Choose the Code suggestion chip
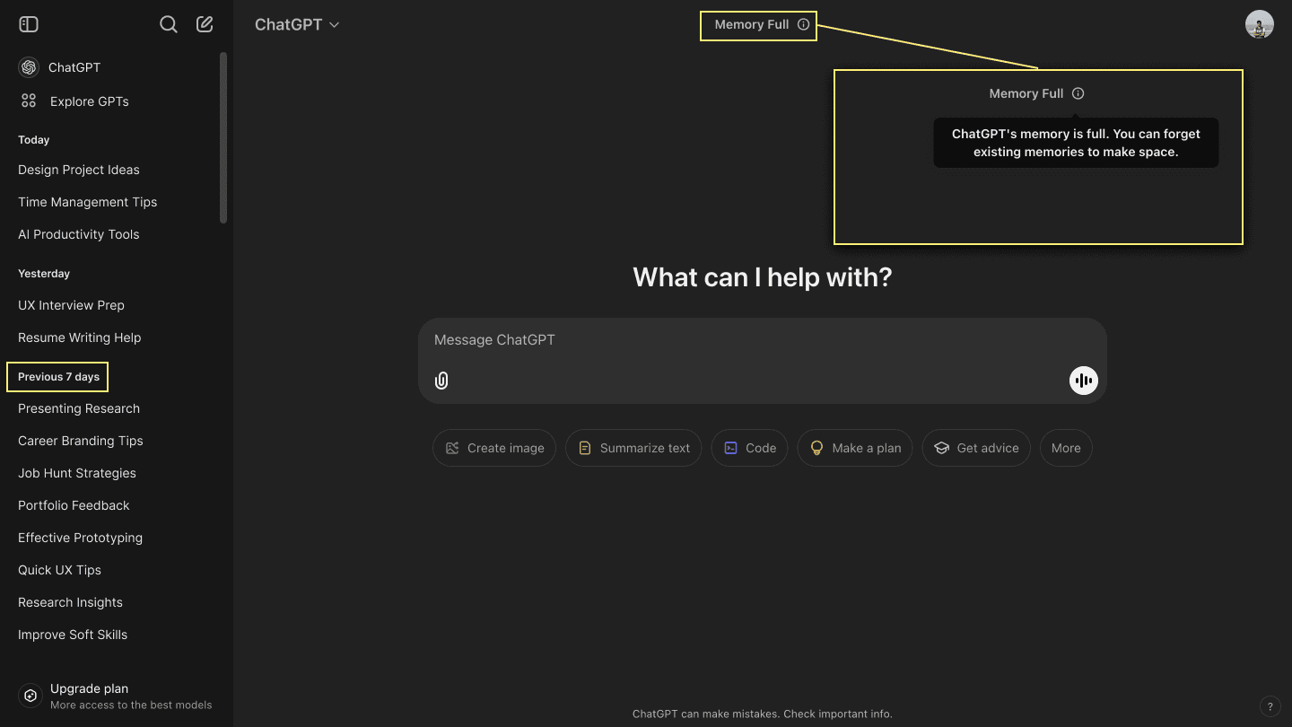This screenshot has height=727, width=1292. 750,448
